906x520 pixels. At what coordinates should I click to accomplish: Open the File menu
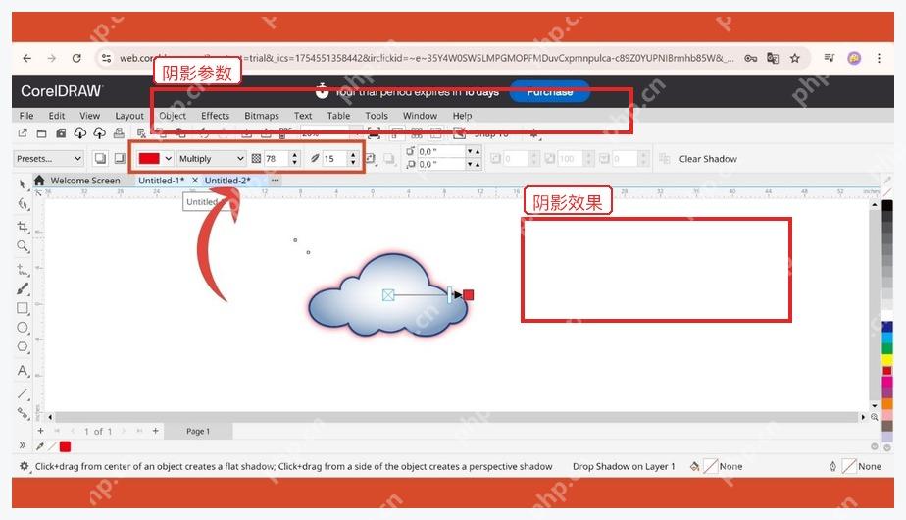coord(26,116)
